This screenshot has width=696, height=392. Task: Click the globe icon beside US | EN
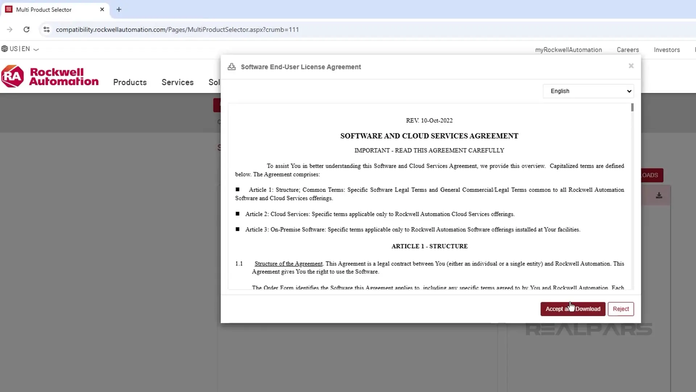(x=4, y=49)
